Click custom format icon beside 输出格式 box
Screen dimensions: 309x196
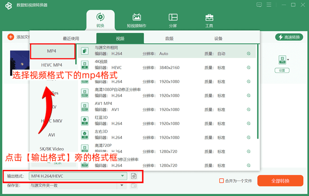[134, 176]
